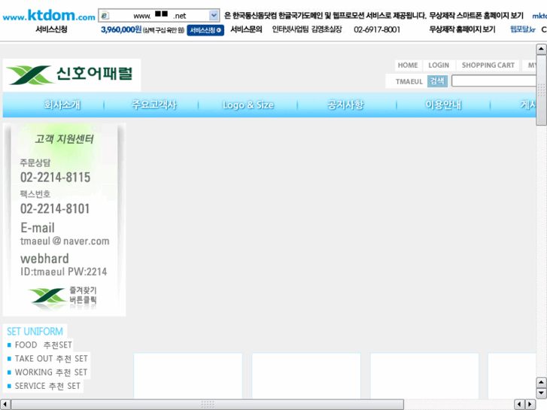This screenshot has width=547, height=410.
Task: Click the horizontal scrollbar thumb
Action: pos(207,405)
